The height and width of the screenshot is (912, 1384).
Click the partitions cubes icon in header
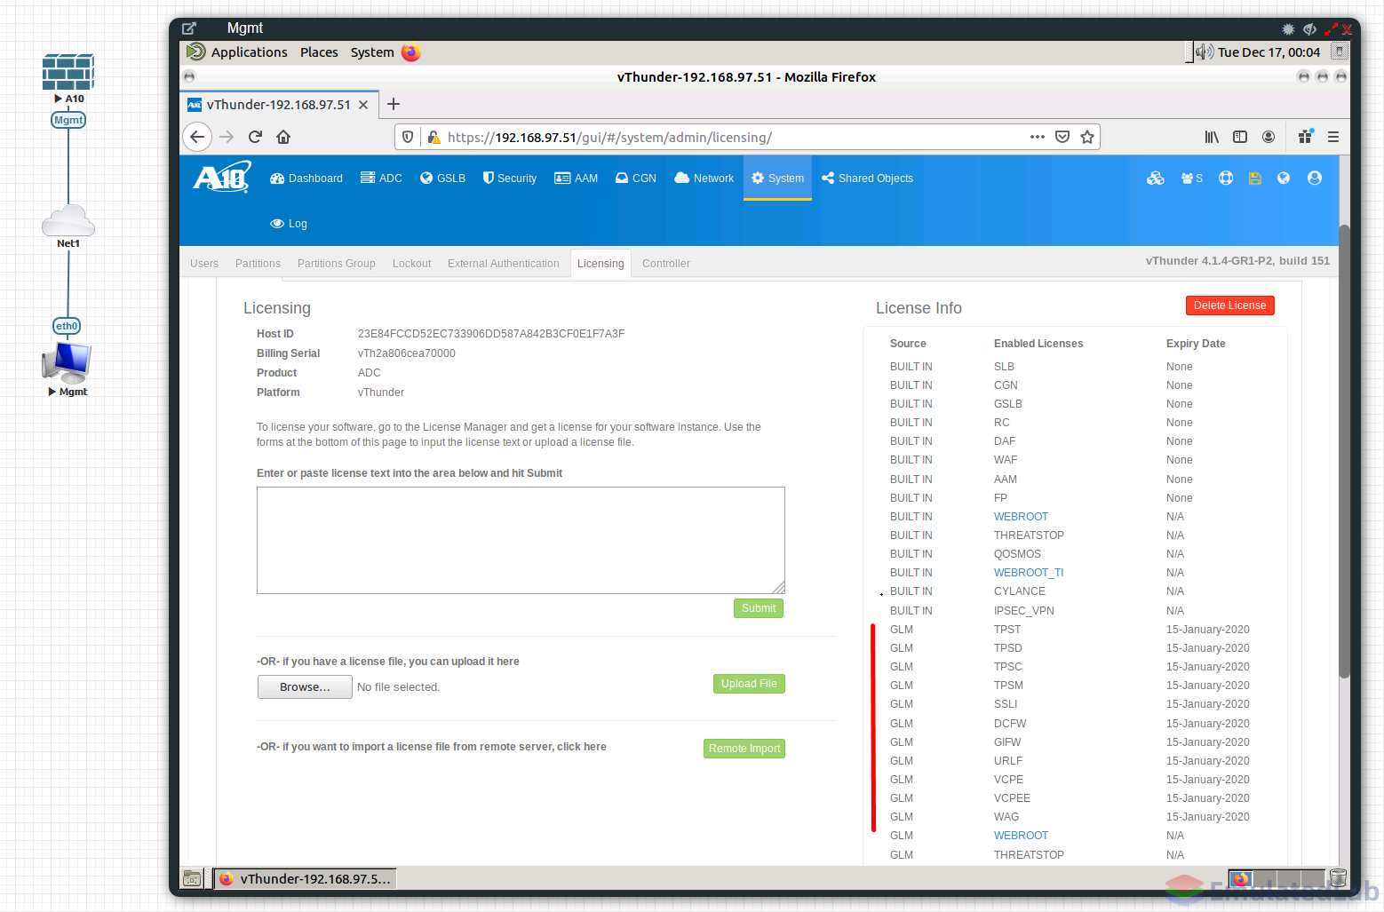(1155, 178)
